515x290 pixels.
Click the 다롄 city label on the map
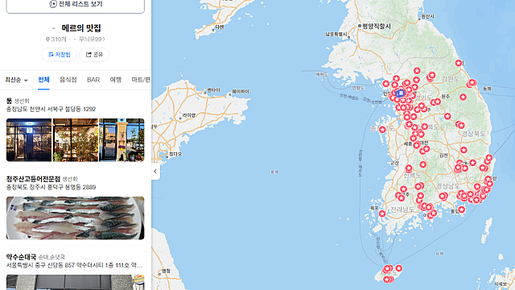click(220, 27)
